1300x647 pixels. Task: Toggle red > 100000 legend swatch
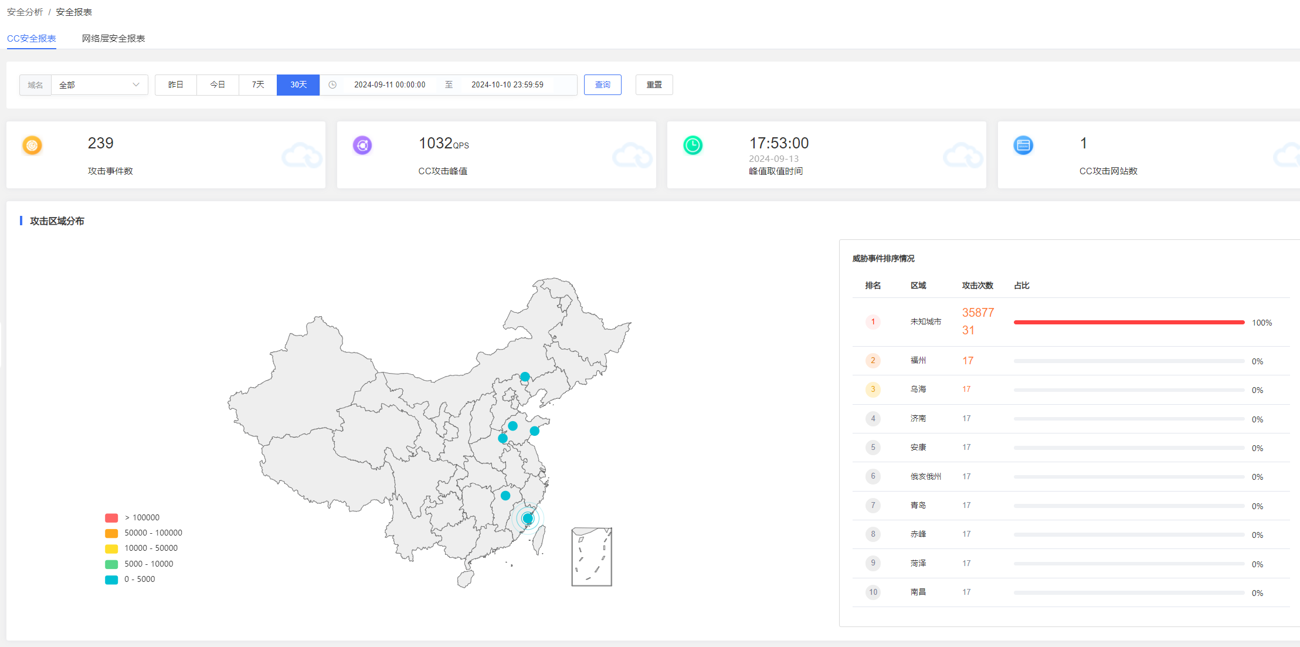click(x=111, y=518)
